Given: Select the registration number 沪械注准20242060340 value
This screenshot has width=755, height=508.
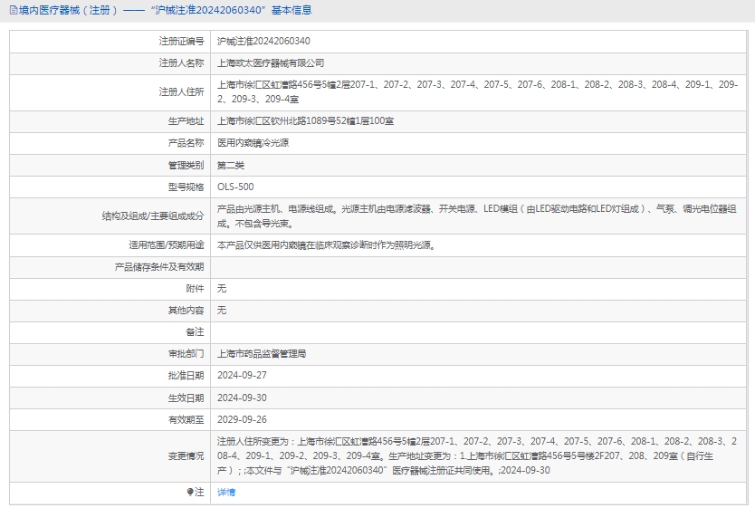Looking at the screenshot, I should click(x=263, y=42).
